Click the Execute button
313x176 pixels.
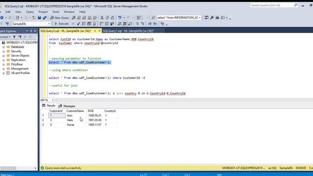click(x=62, y=24)
